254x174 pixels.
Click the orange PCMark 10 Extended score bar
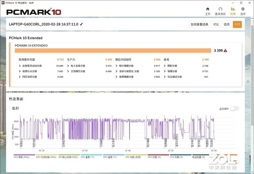(113, 50)
